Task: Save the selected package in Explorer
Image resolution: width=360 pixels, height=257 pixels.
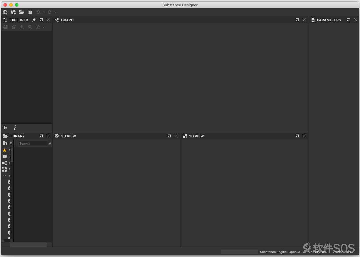Action: click(5, 27)
